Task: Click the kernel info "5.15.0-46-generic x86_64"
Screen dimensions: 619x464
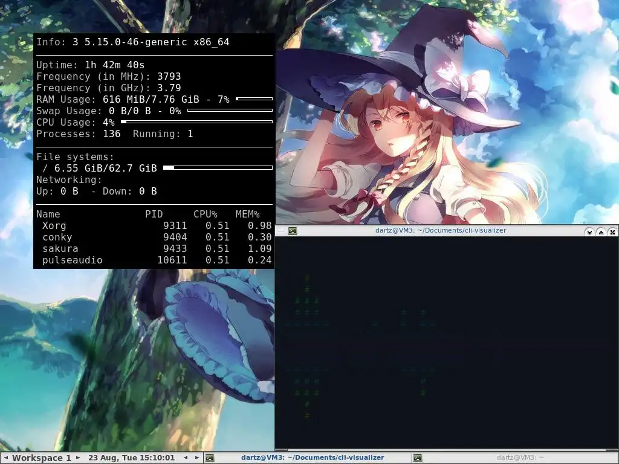Action: coord(157,42)
